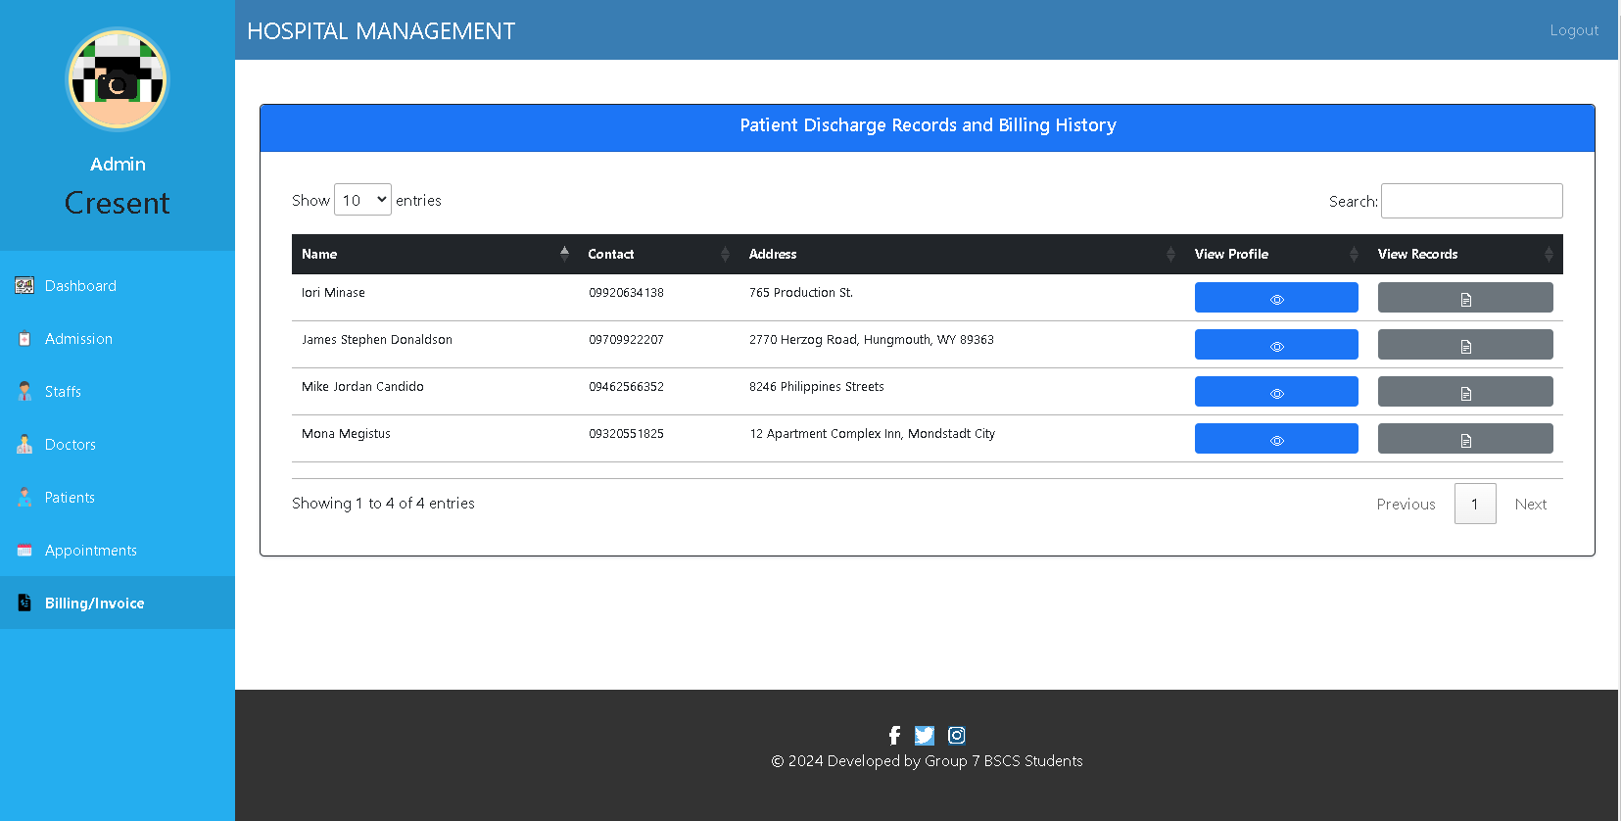Click the Logout link

tap(1574, 30)
